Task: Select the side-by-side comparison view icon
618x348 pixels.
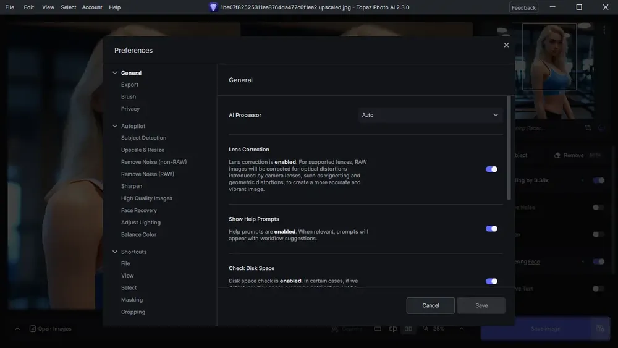Action: pyautogui.click(x=408, y=329)
